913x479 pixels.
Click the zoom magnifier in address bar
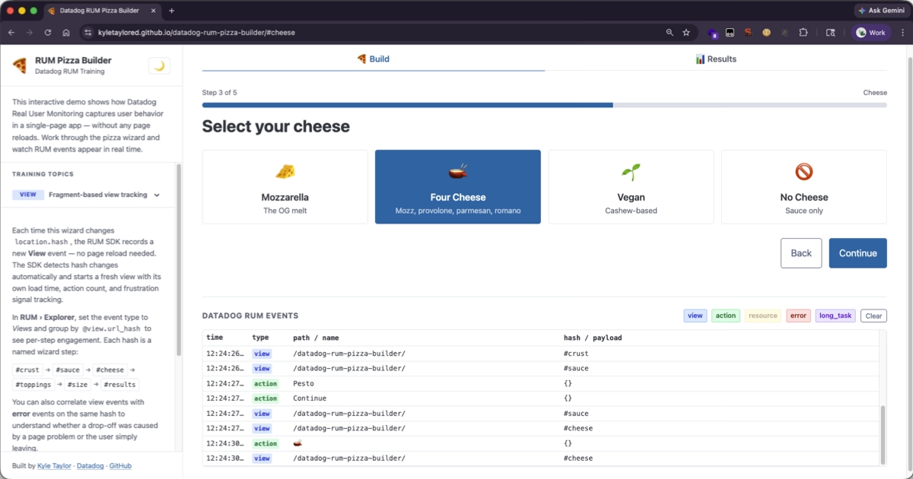point(670,33)
